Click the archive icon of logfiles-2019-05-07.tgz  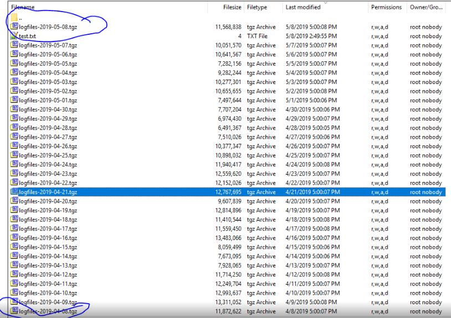pyautogui.click(x=14, y=45)
